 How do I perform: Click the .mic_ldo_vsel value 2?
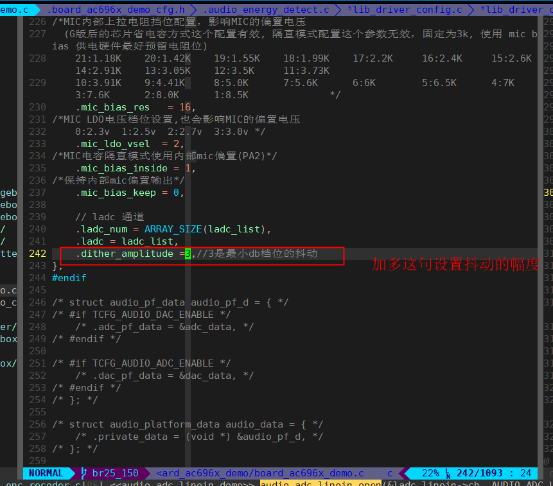tap(177, 144)
